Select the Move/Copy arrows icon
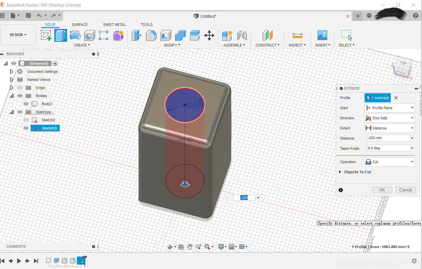The image size is (422, 269). [209, 35]
